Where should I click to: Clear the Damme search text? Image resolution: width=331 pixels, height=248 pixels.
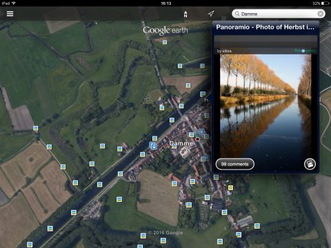click(320, 14)
